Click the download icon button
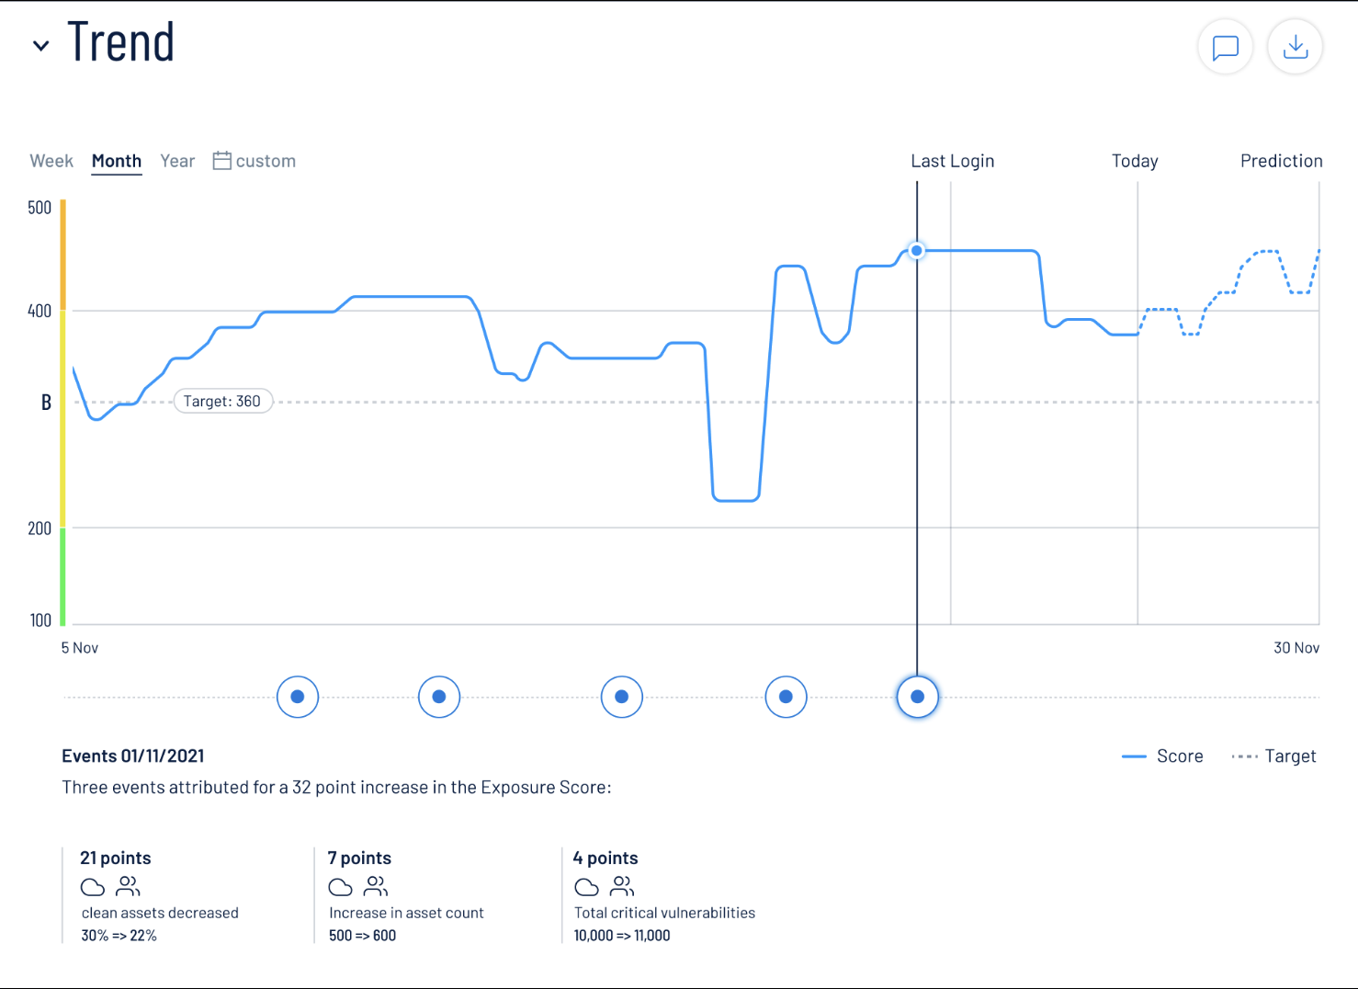1358x989 pixels. pyautogui.click(x=1295, y=47)
